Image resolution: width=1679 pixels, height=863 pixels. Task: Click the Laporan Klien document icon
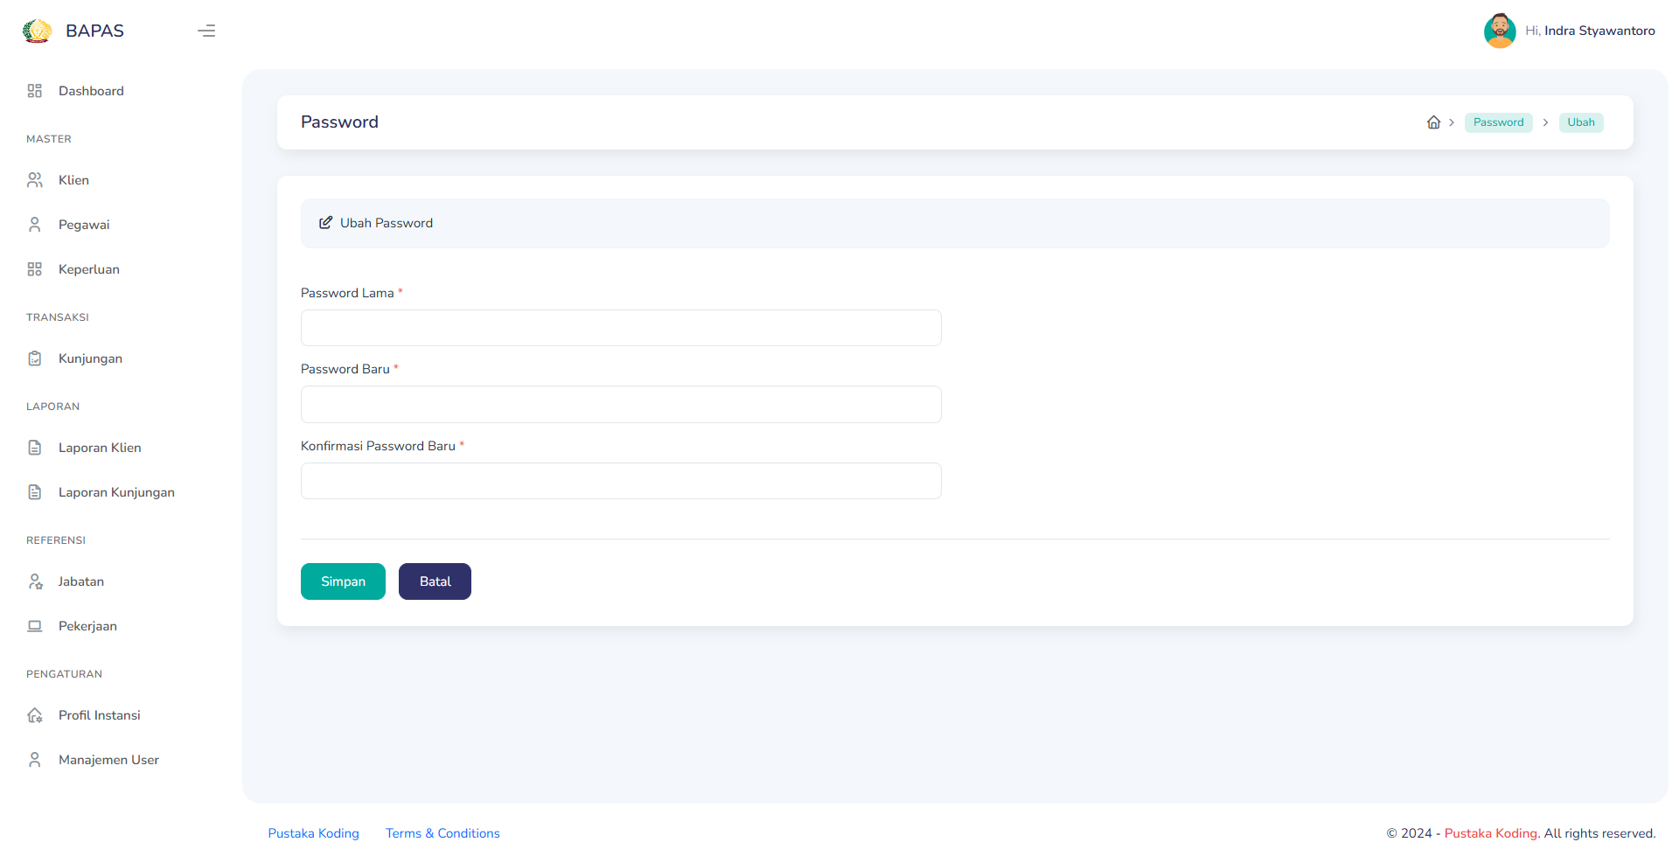point(35,448)
